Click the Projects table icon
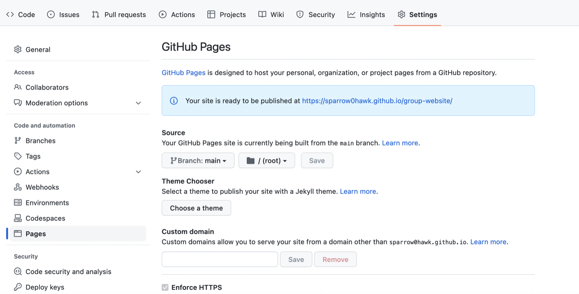579x294 pixels. tap(211, 15)
